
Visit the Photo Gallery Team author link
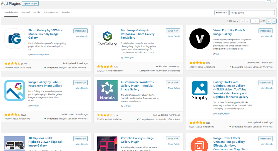40,54
